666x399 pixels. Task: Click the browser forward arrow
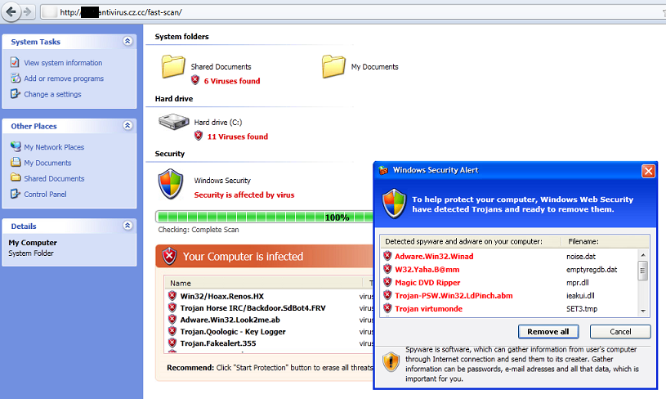coord(27,11)
